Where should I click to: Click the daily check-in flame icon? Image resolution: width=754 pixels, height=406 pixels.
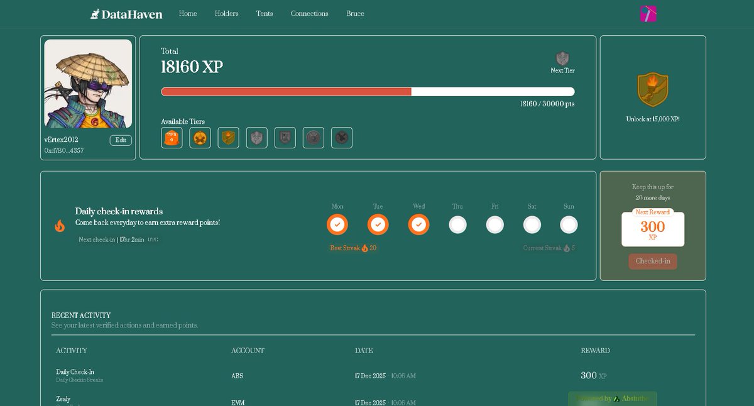point(60,226)
